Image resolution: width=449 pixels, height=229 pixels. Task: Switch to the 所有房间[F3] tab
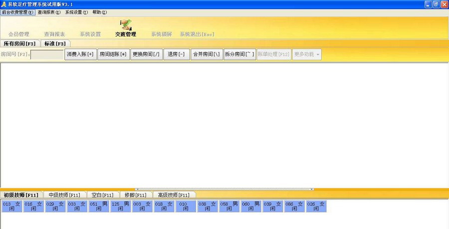[20, 44]
